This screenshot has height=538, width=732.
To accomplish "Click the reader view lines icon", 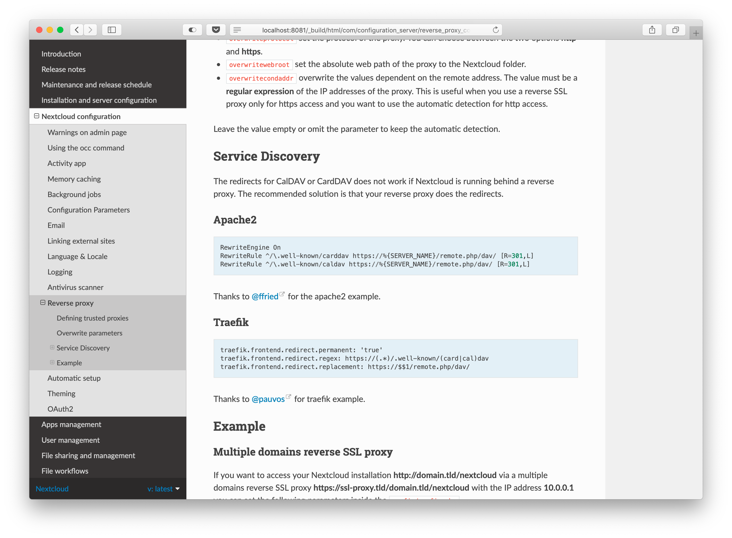I will (237, 30).
